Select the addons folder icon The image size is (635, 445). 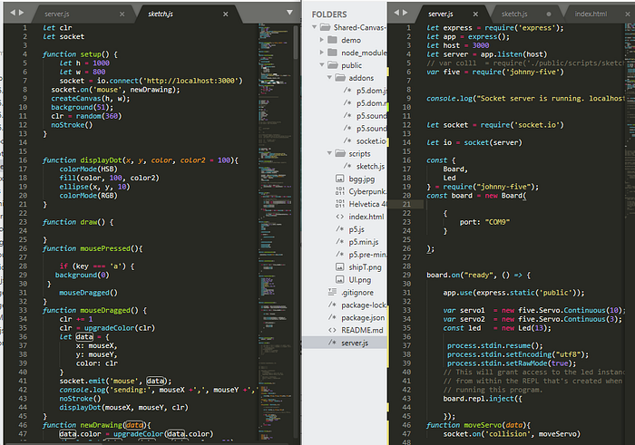pyautogui.click(x=340, y=77)
